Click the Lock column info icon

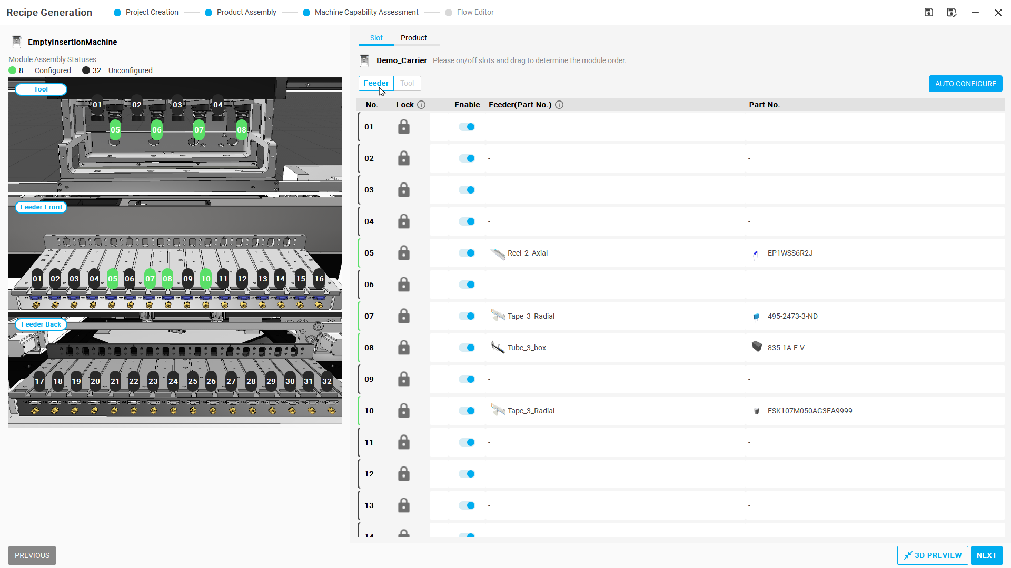421,105
